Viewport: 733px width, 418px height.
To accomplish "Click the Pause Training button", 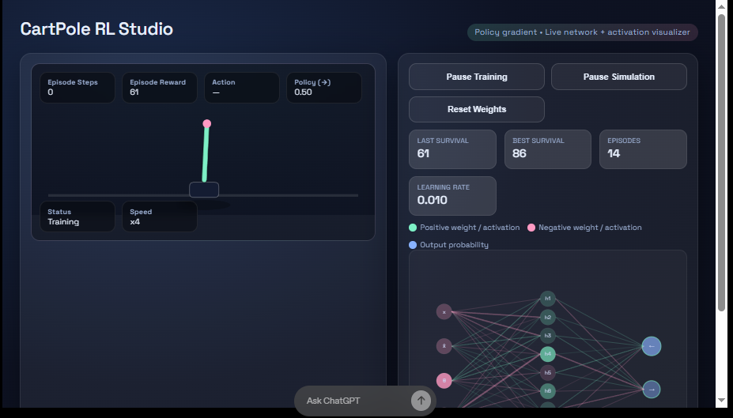I will [x=476, y=77].
